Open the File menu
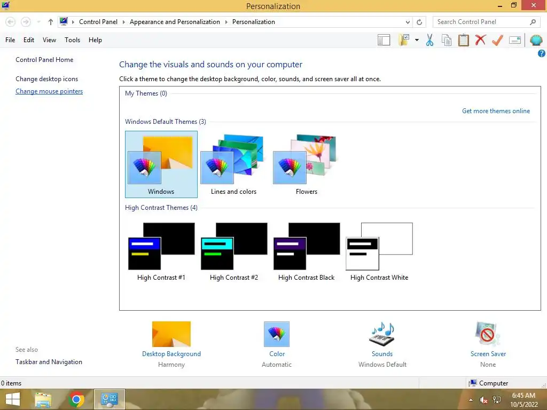Image resolution: width=547 pixels, height=410 pixels. [x=10, y=40]
